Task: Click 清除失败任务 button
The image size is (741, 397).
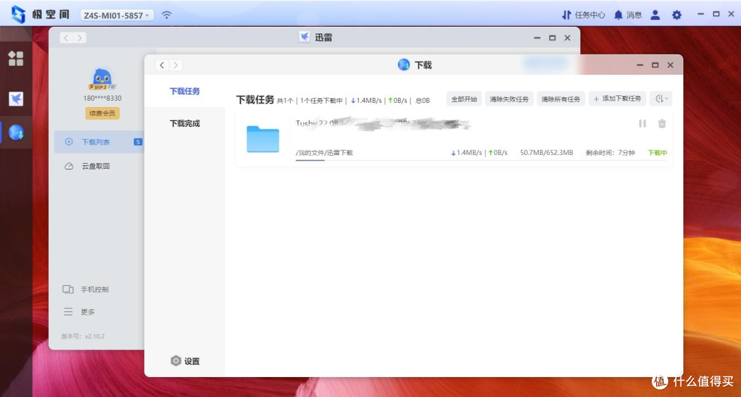Action: 509,99
